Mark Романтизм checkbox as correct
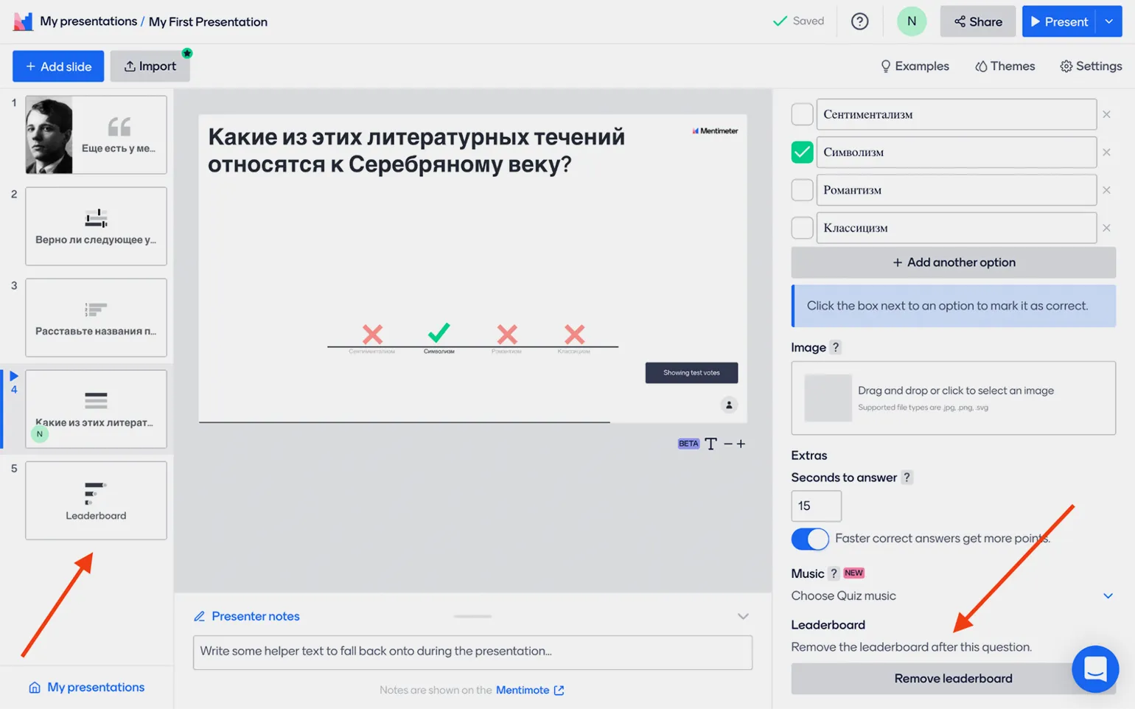The height and width of the screenshot is (709, 1135). pos(802,190)
